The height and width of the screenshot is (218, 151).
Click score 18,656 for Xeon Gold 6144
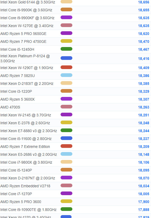(x=144, y=2)
